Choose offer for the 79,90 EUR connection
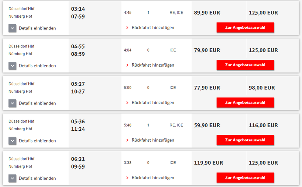Screen dimensions: 302x187 (x=245, y=65)
